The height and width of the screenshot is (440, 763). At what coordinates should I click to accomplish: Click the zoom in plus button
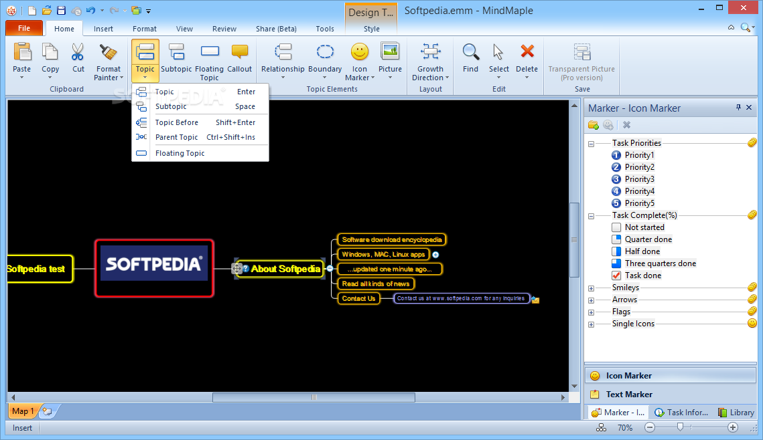coord(733,427)
